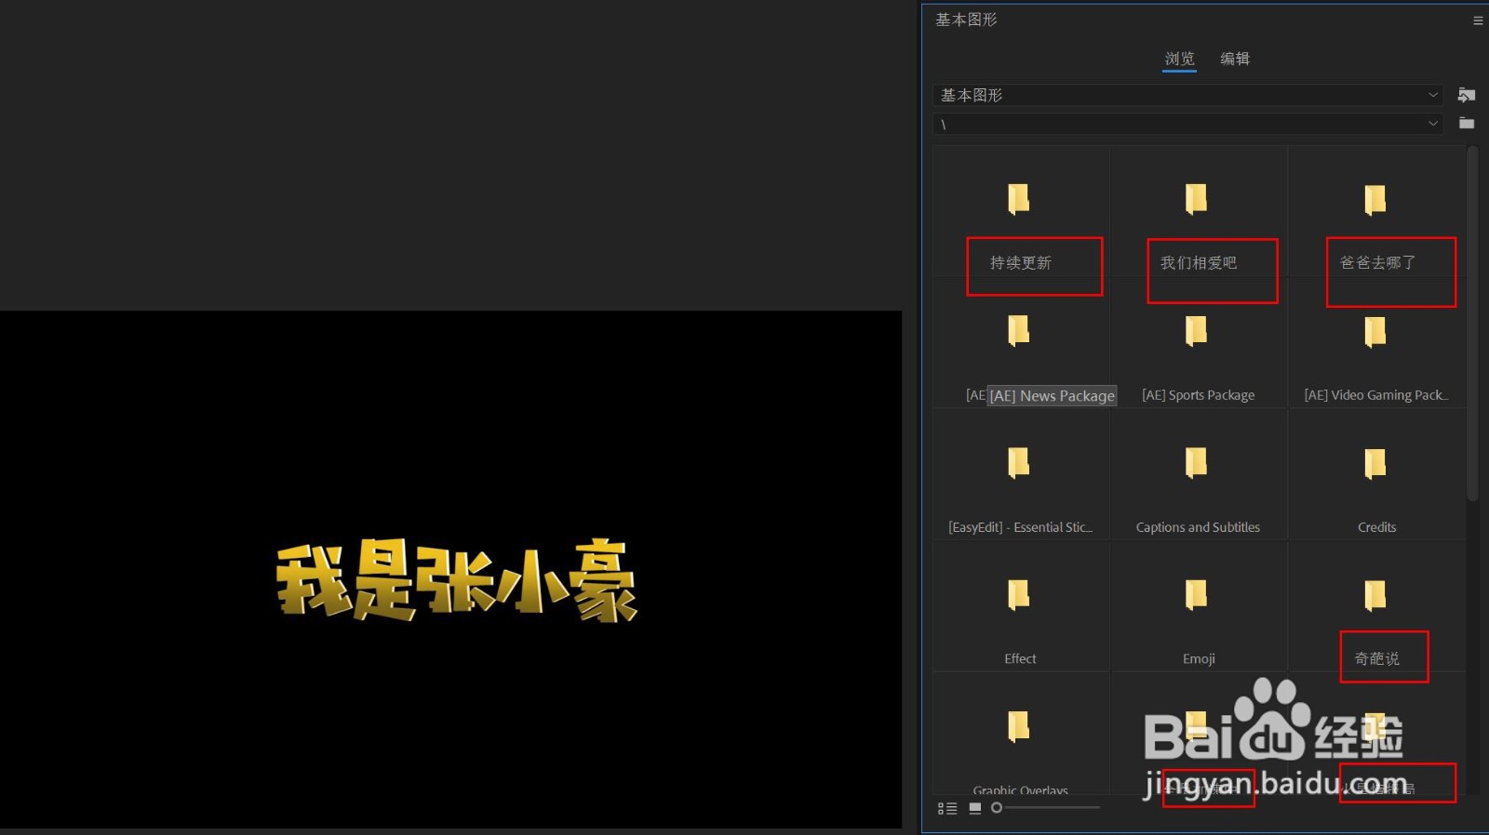Switch template browser to list view
The width and height of the screenshot is (1489, 835).
coord(947,808)
